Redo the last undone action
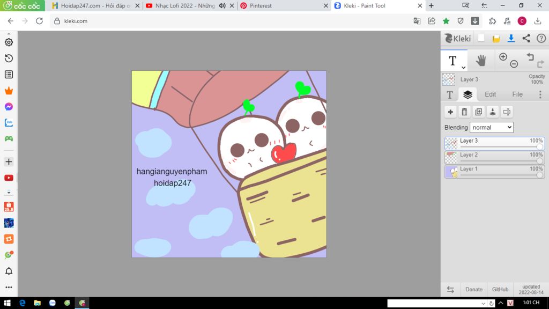The image size is (549, 309). (540, 64)
